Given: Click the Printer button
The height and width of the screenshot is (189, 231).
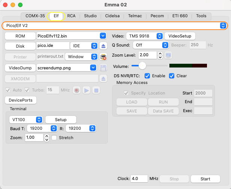Looking at the screenshot, I should click(x=20, y=57).
